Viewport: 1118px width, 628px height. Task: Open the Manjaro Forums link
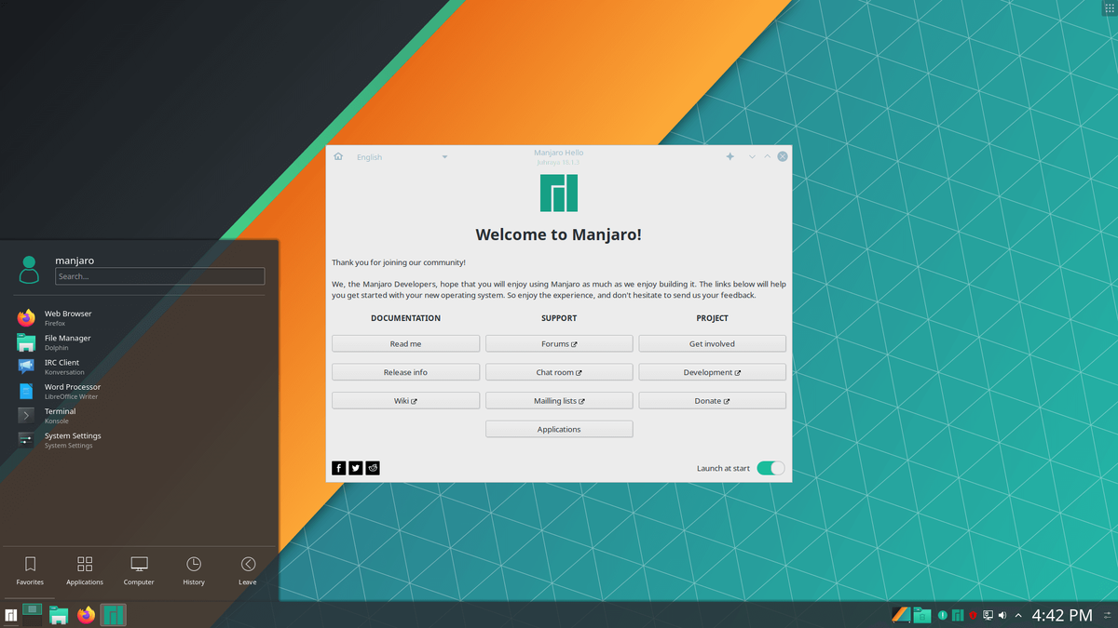(x=558, y=342)
